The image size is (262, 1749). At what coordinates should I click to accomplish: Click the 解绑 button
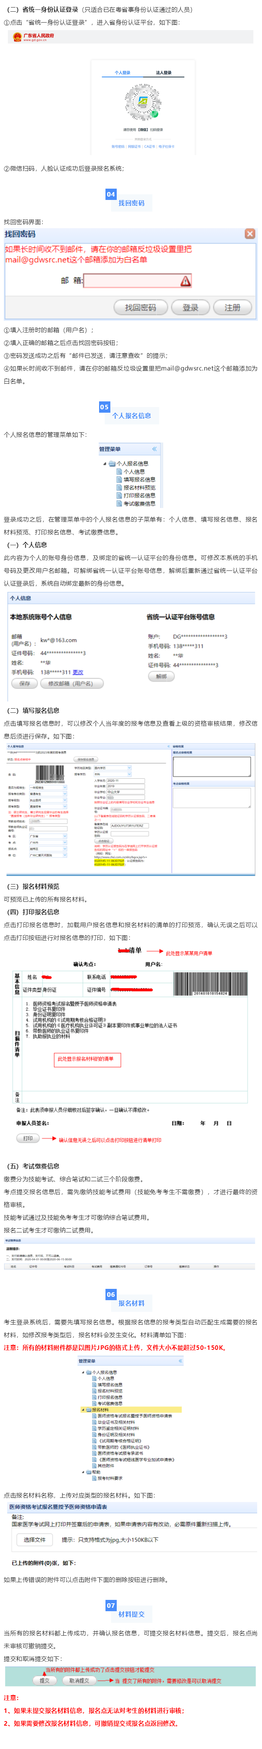click(161, 676)
